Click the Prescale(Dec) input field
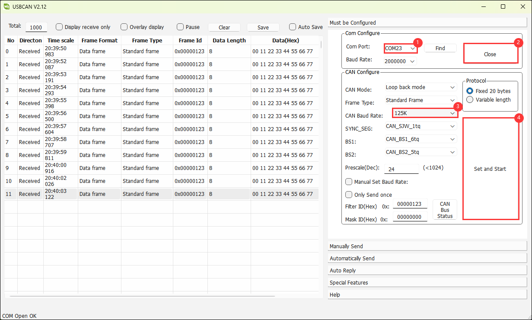This screenshot has width=532, height=320. click(401, 169)
